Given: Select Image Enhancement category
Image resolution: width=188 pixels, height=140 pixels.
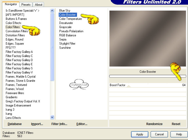Looking at the screenshot, I should tap(18, 105).
